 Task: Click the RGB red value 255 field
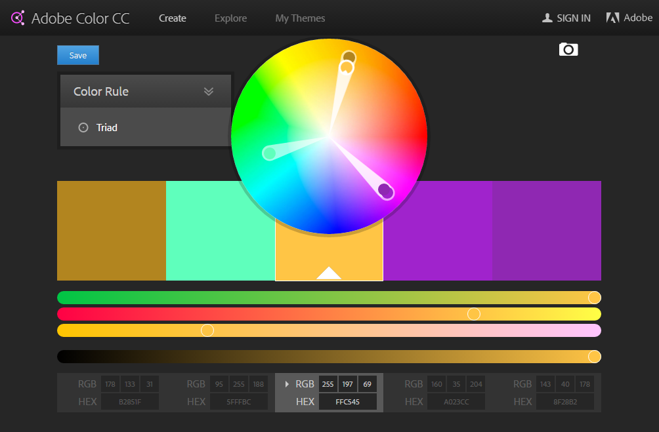(328, 384)
